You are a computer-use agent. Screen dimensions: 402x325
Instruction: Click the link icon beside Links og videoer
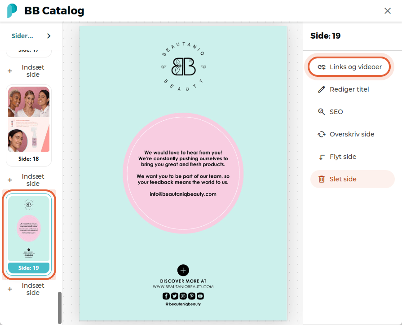[x=322, y=67]
